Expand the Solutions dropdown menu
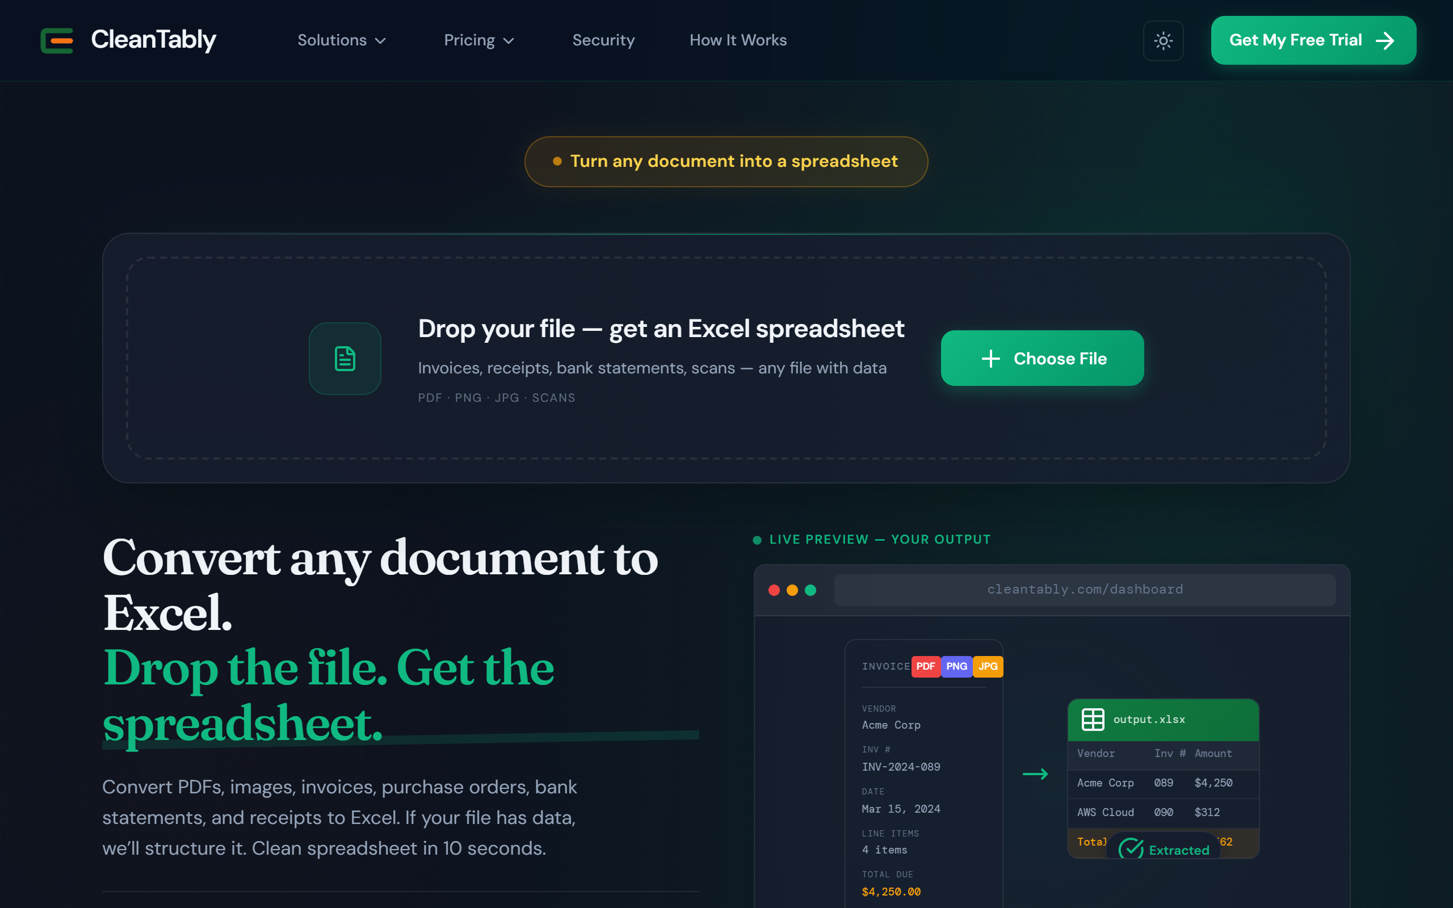The width and height of the screenshot is (1453, 908). (x=341, y=40)
